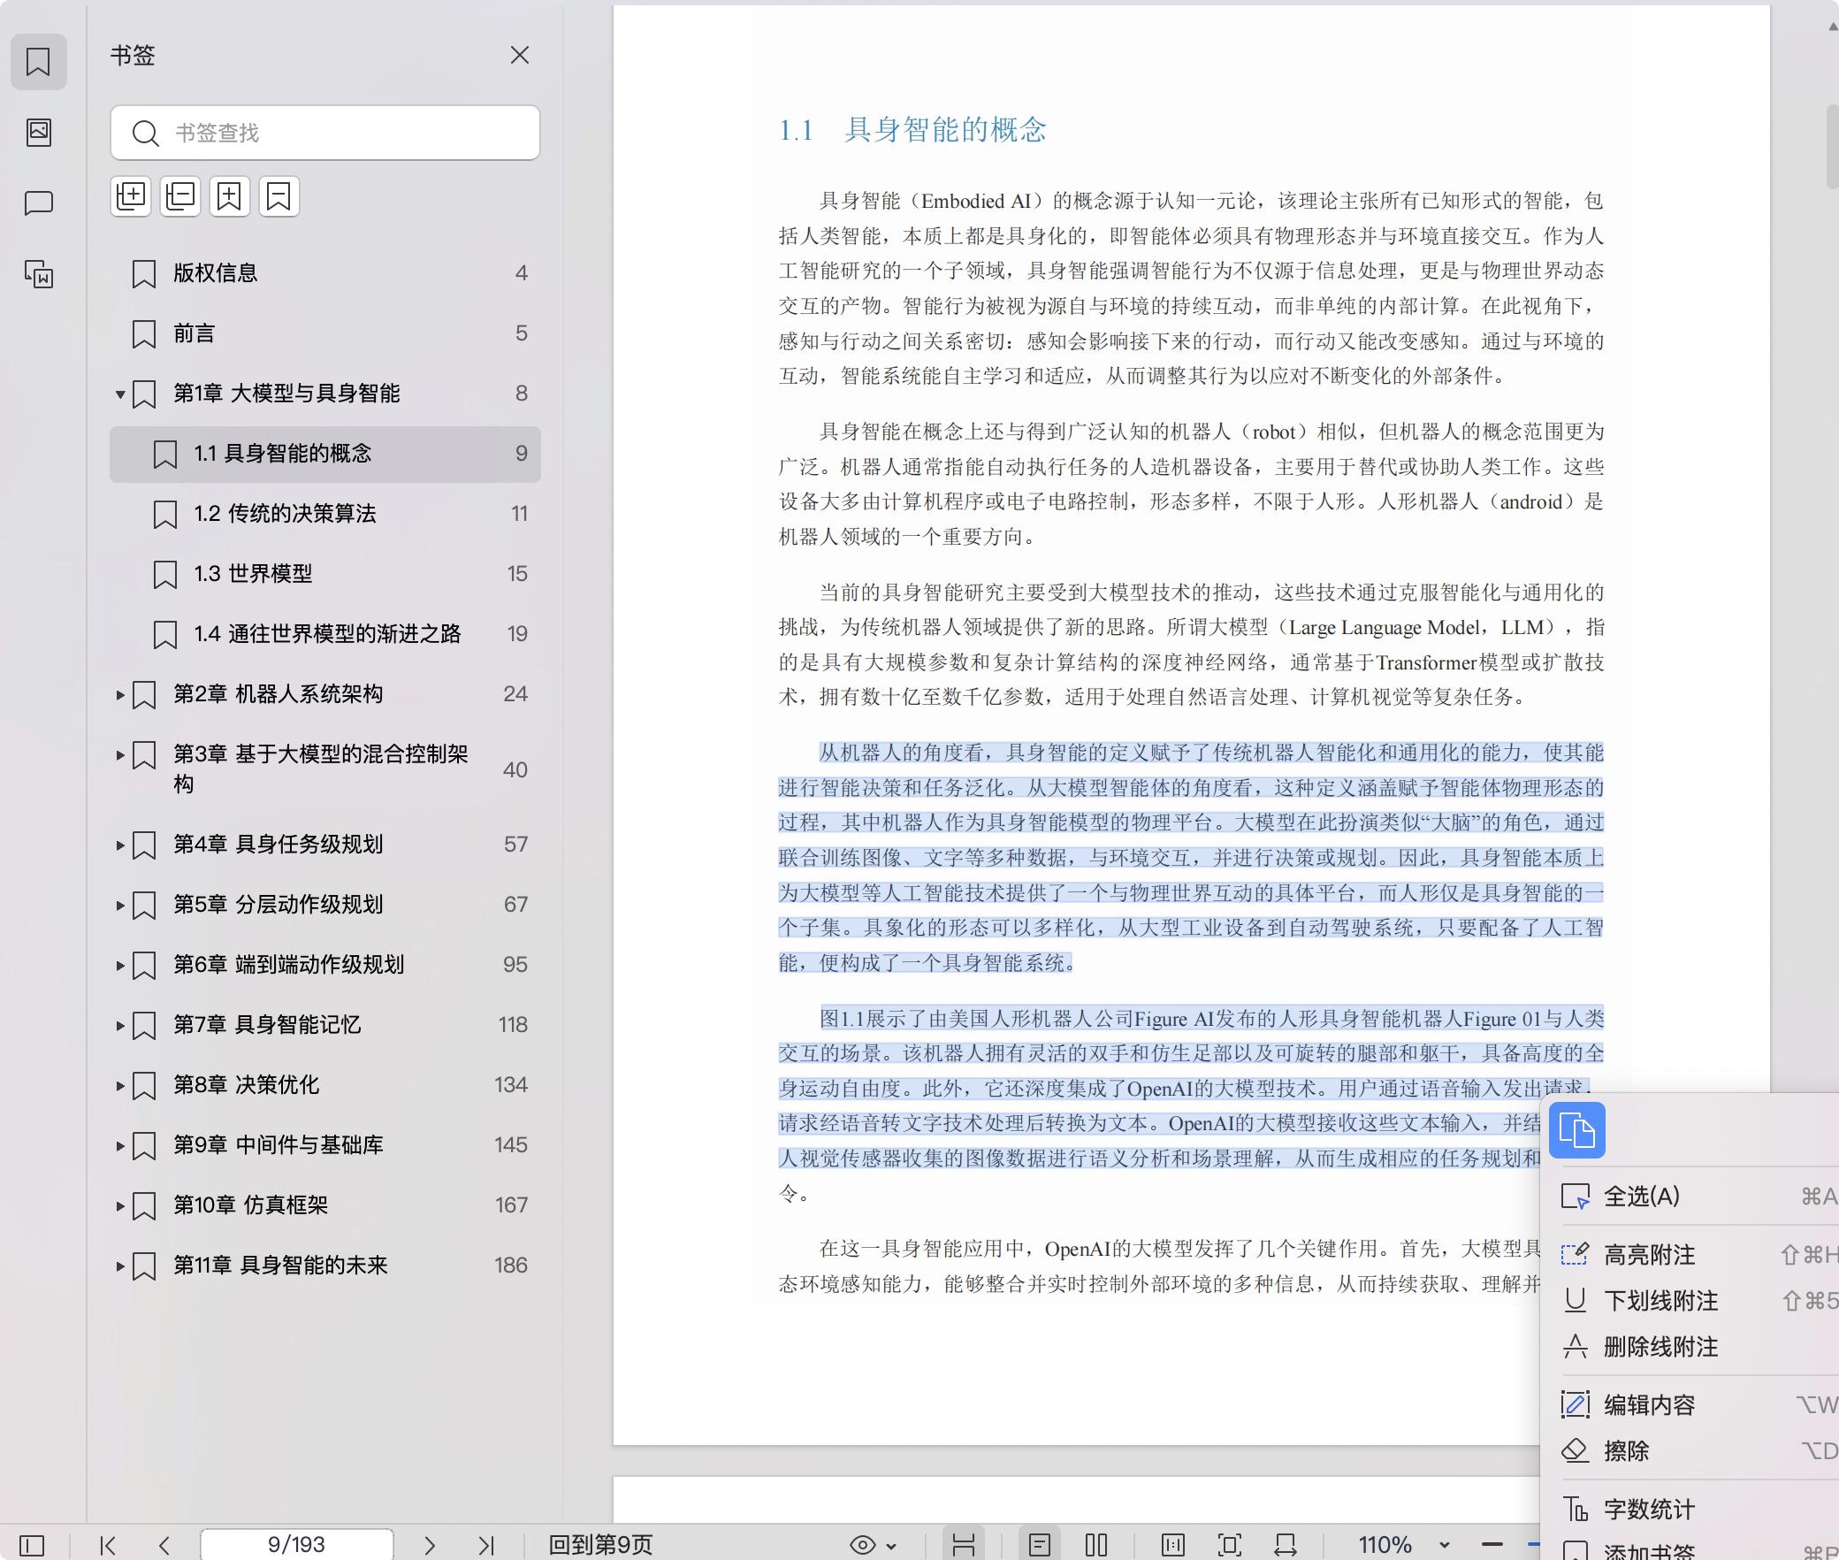Toggle the bookmarks sidebar tab
Viewport: 1839px width, 1560px height.
tap(39, 62)
